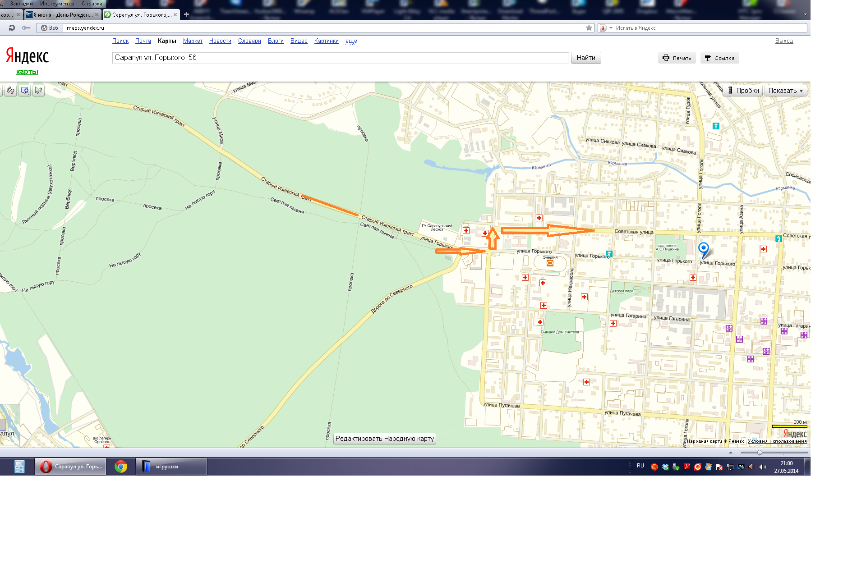Expand the Показать dropdown
866x563 pixels.
(786, 91)
